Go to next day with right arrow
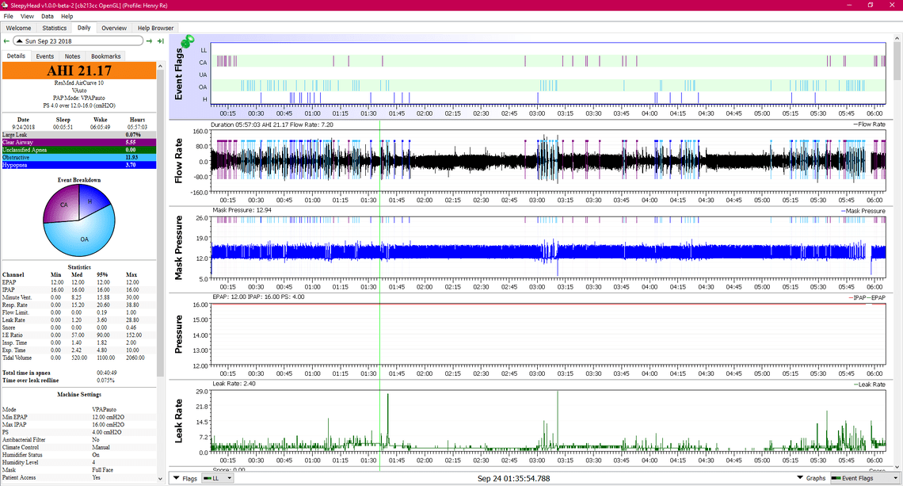 point(150,41)
